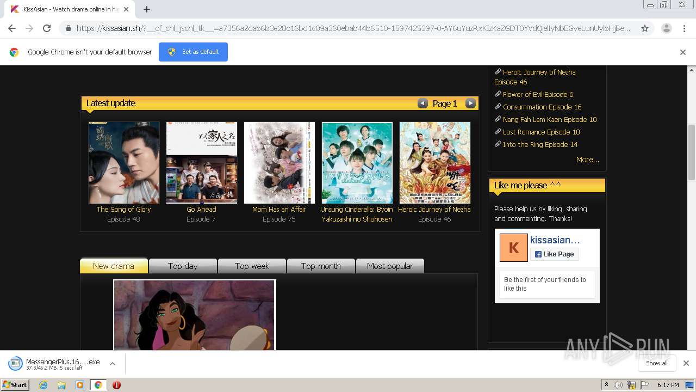Open media player taskbar icon

pyautogui.click(x=80, y=385)
